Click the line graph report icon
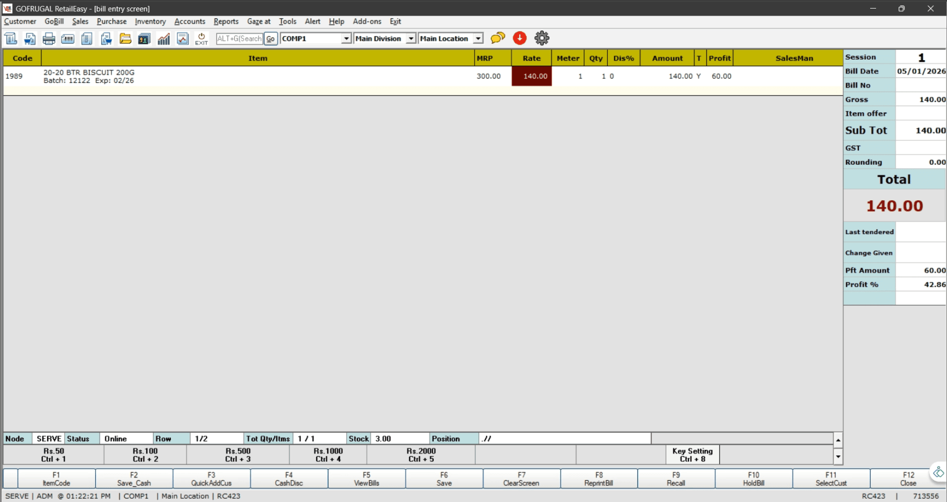This screenshot has width=947, height=502. click(183, 38)
